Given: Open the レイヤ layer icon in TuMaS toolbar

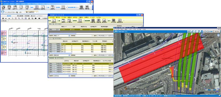Looking at the screenshot, I should coord(21,7).
